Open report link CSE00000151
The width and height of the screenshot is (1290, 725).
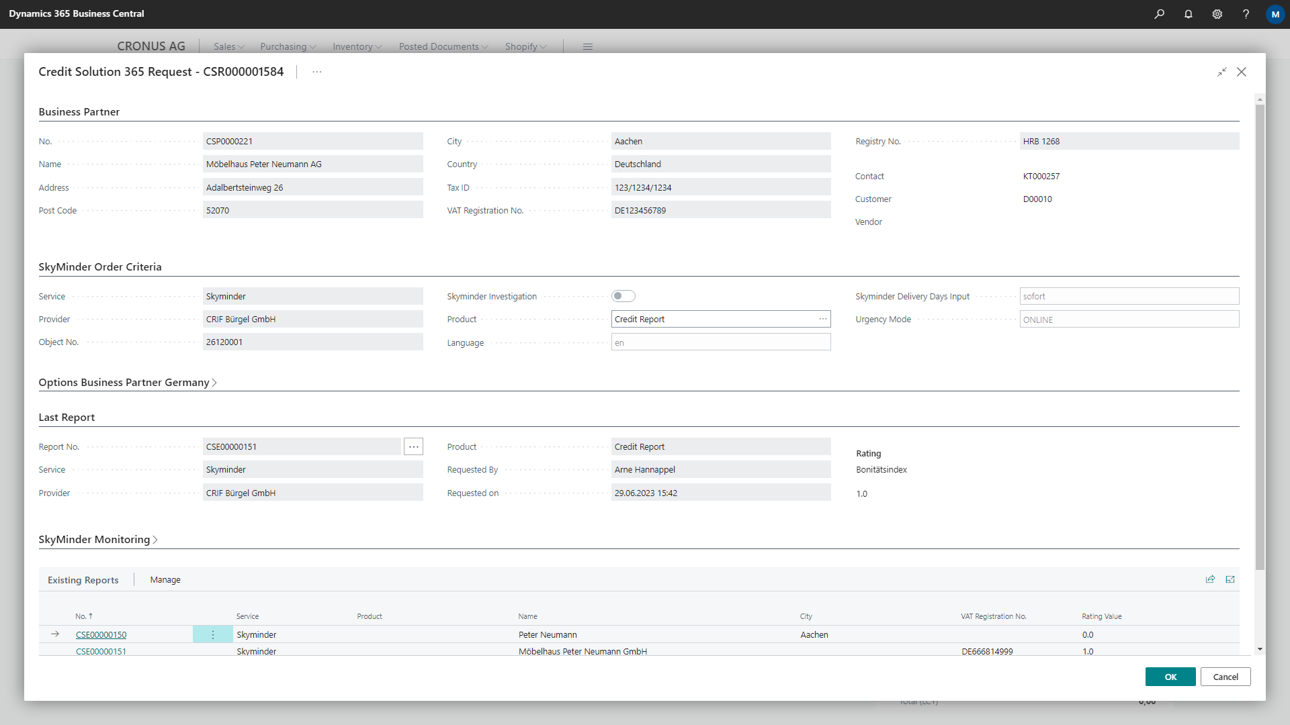[101, 651]
